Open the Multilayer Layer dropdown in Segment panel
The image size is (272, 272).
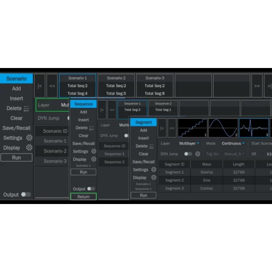tap(189, 143)
